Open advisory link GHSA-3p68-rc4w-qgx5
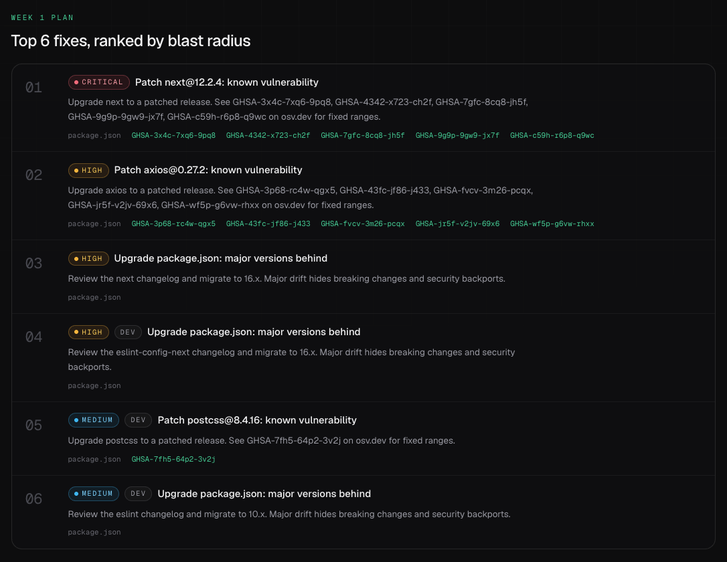The height and width of the screenshot is (562, 727). click(x=173, y=223)
